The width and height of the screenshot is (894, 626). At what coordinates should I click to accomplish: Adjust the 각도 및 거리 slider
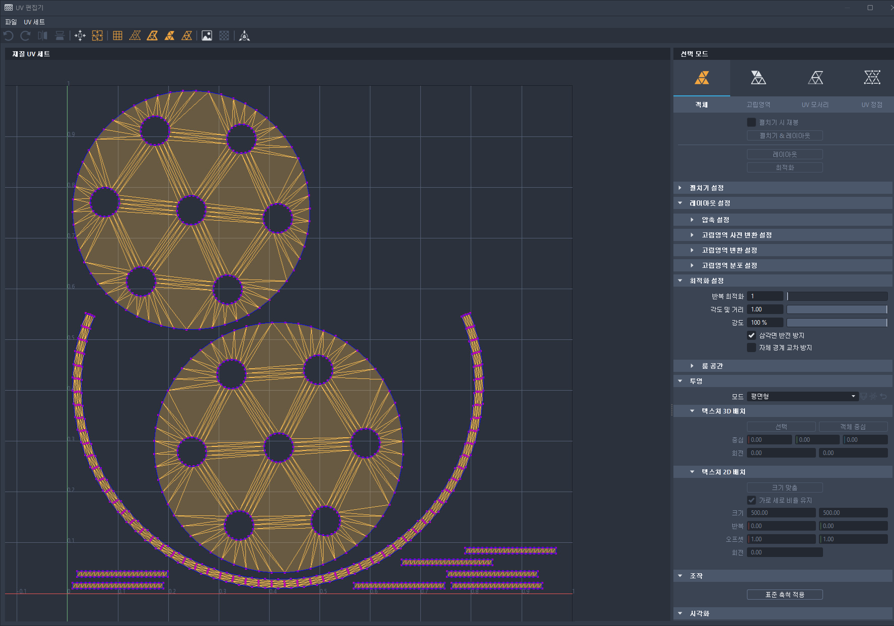[x=837, y=309]
